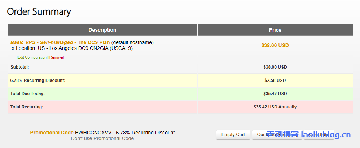Viewport: 360px width, 148px height.
Task: Click the Description column header
Action: point(102,30)
